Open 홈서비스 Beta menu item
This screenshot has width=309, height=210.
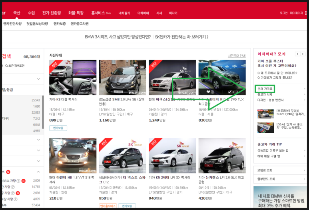[101, 13]
